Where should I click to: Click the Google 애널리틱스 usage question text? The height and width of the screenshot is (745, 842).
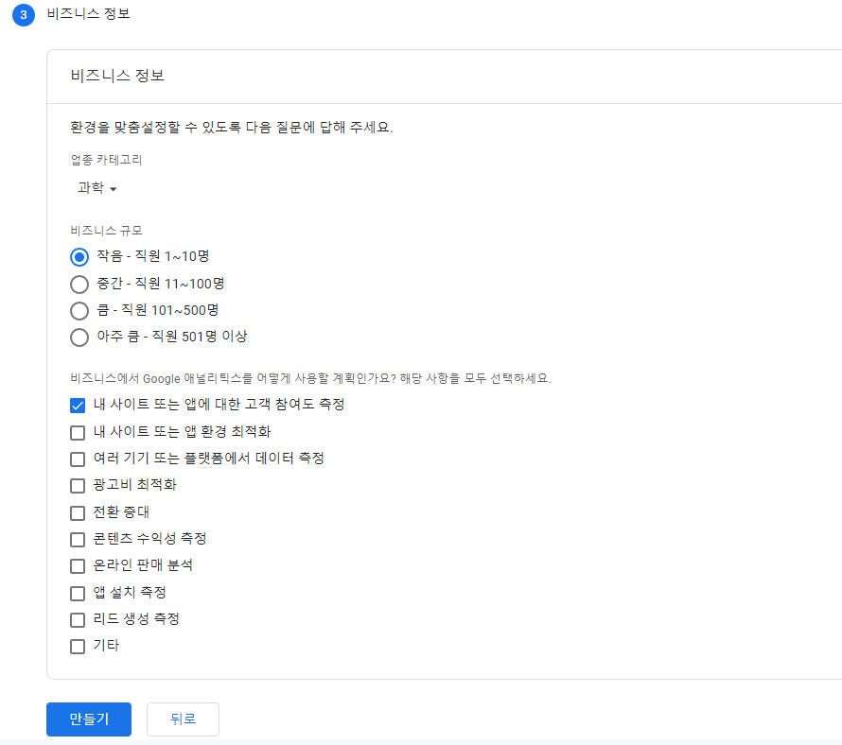point(311,378)
